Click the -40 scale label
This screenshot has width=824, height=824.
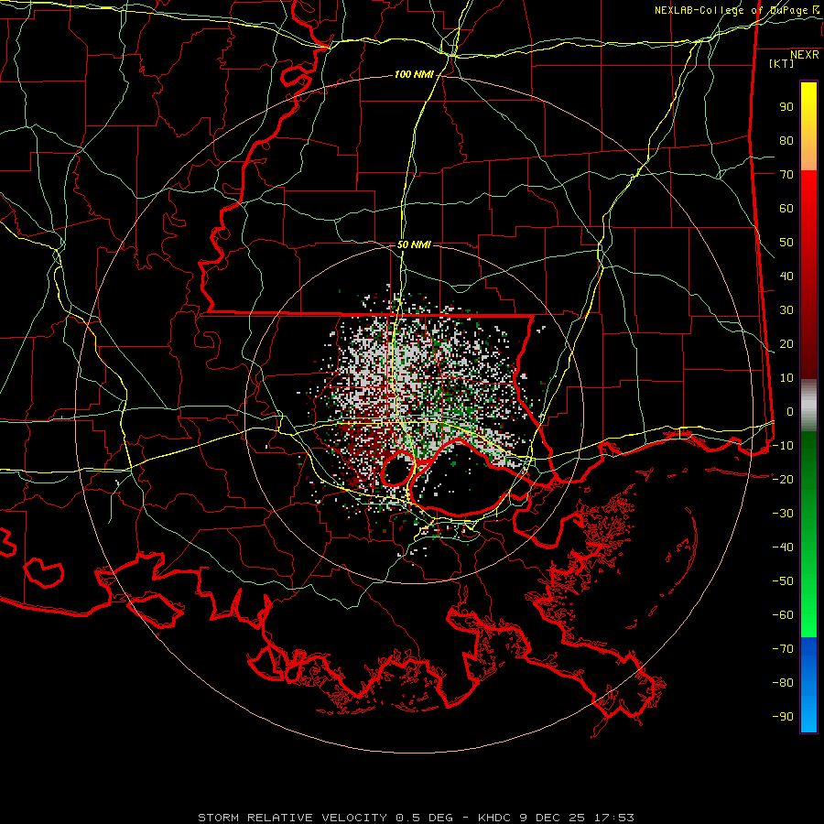click(x=783, y=548)
